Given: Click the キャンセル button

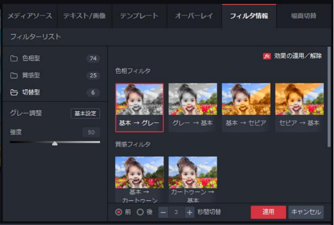Looking at the screenshot, I should click(306, 212).
